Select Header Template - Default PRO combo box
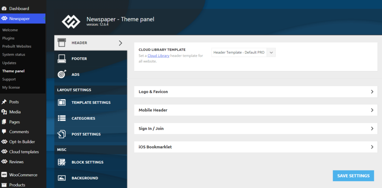Screen dimensions: 382x188 244,52
